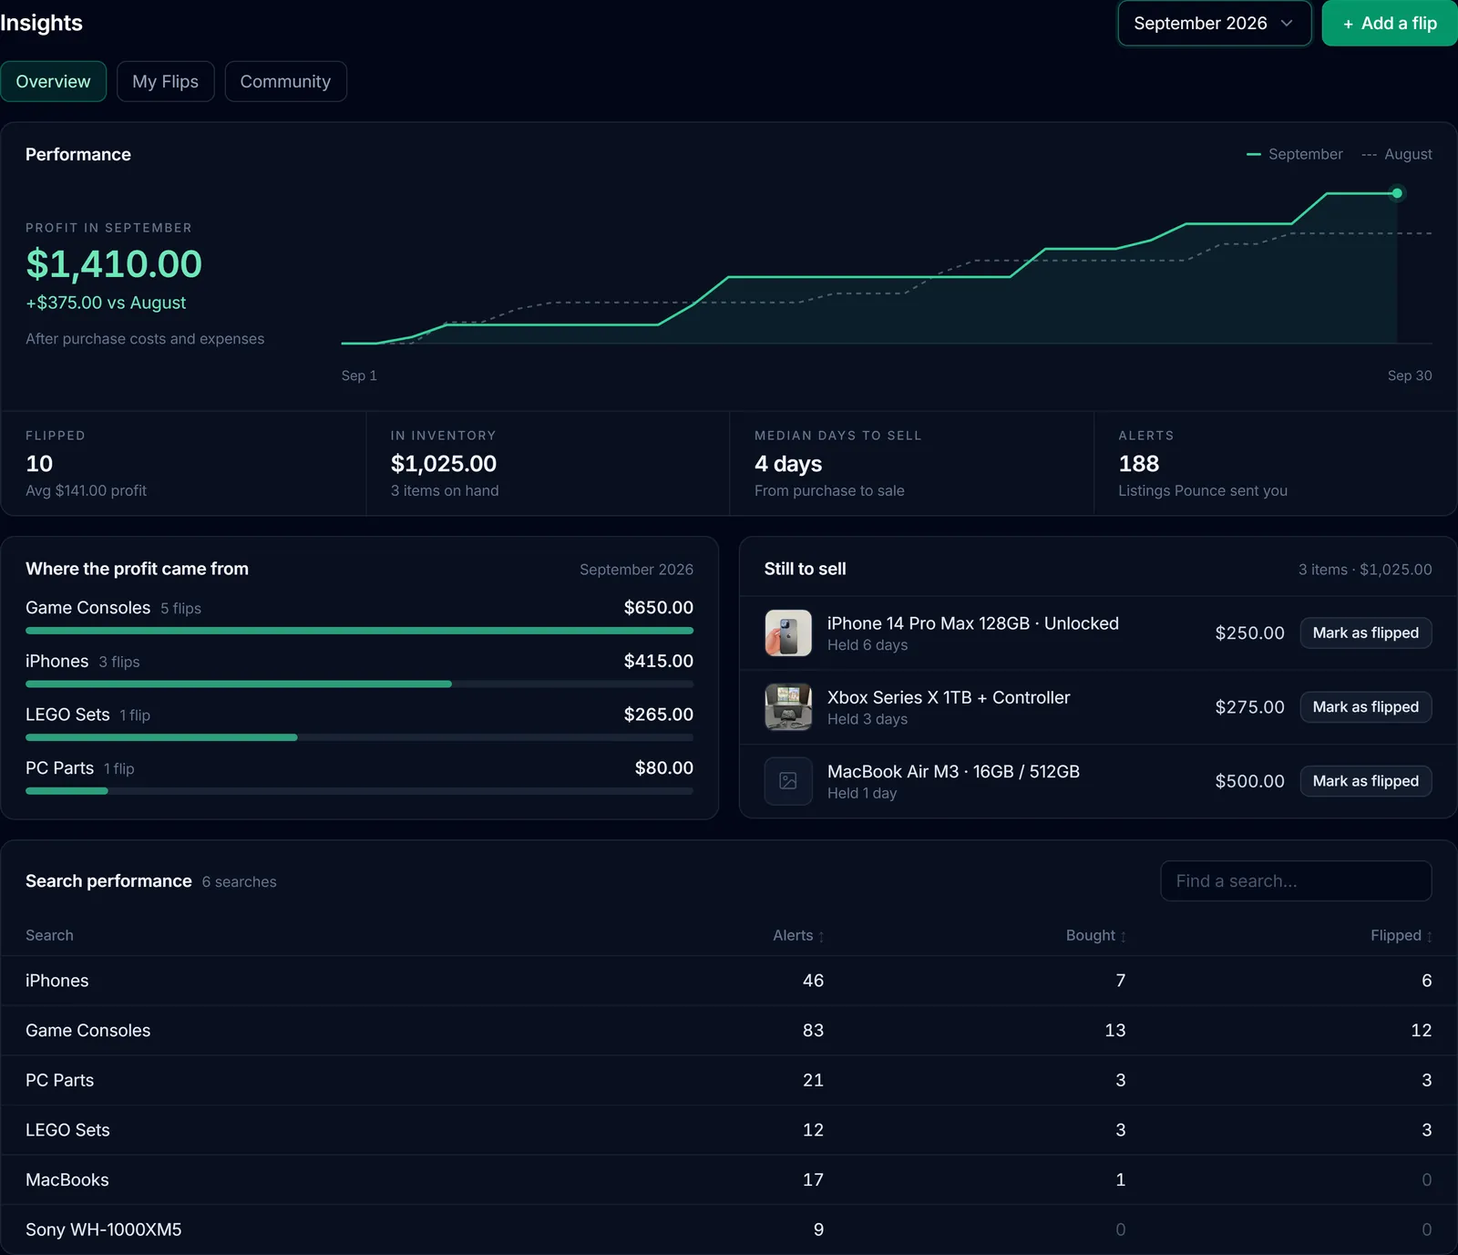Click the LEGO Sets profit bar
The height and width of the screenshot is (1255, 1458).
359,737
